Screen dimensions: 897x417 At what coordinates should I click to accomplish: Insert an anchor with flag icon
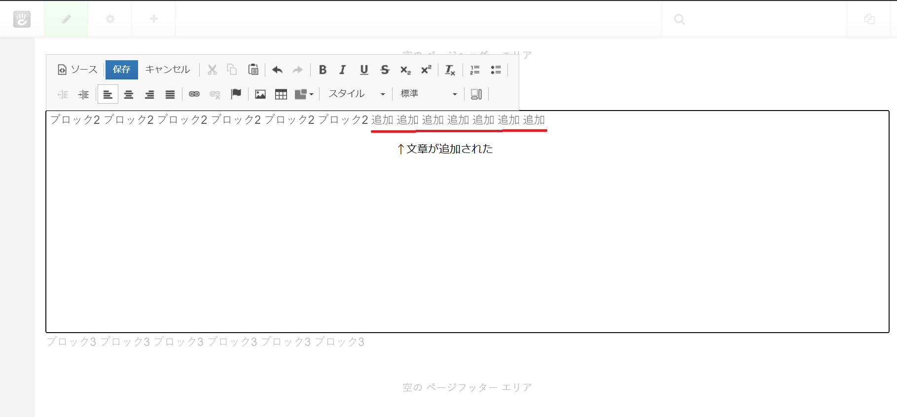tap(236, 94)
